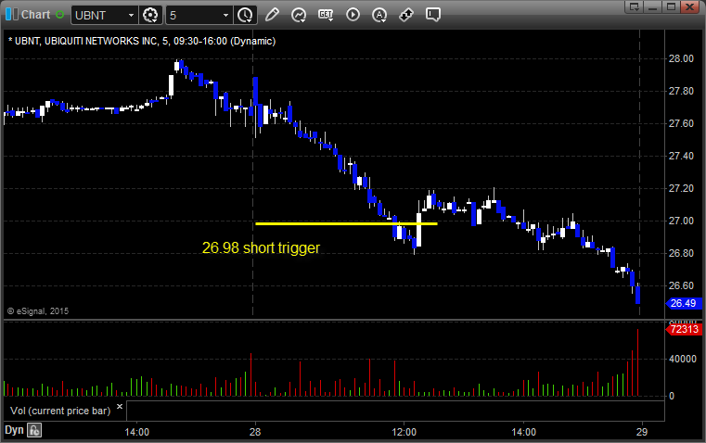Screen dimensions: 706x443
Task: Click the date 28 time axis label
Action: [x=255, y=432]
